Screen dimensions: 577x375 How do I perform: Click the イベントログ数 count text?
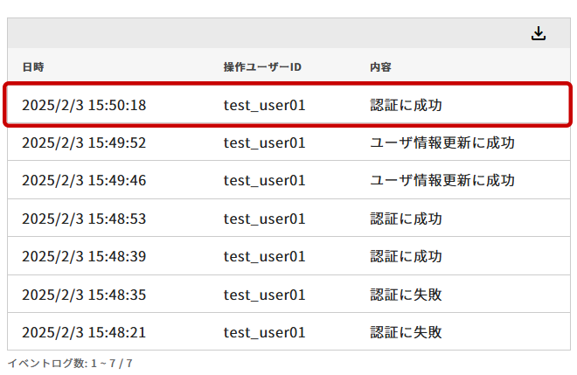point(70,363)
